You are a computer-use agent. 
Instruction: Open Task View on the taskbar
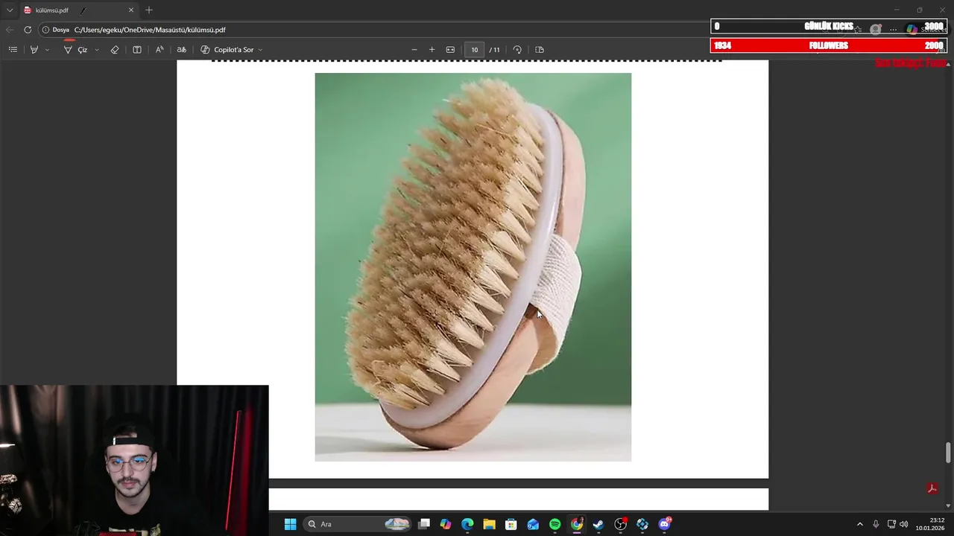[424, 524]
